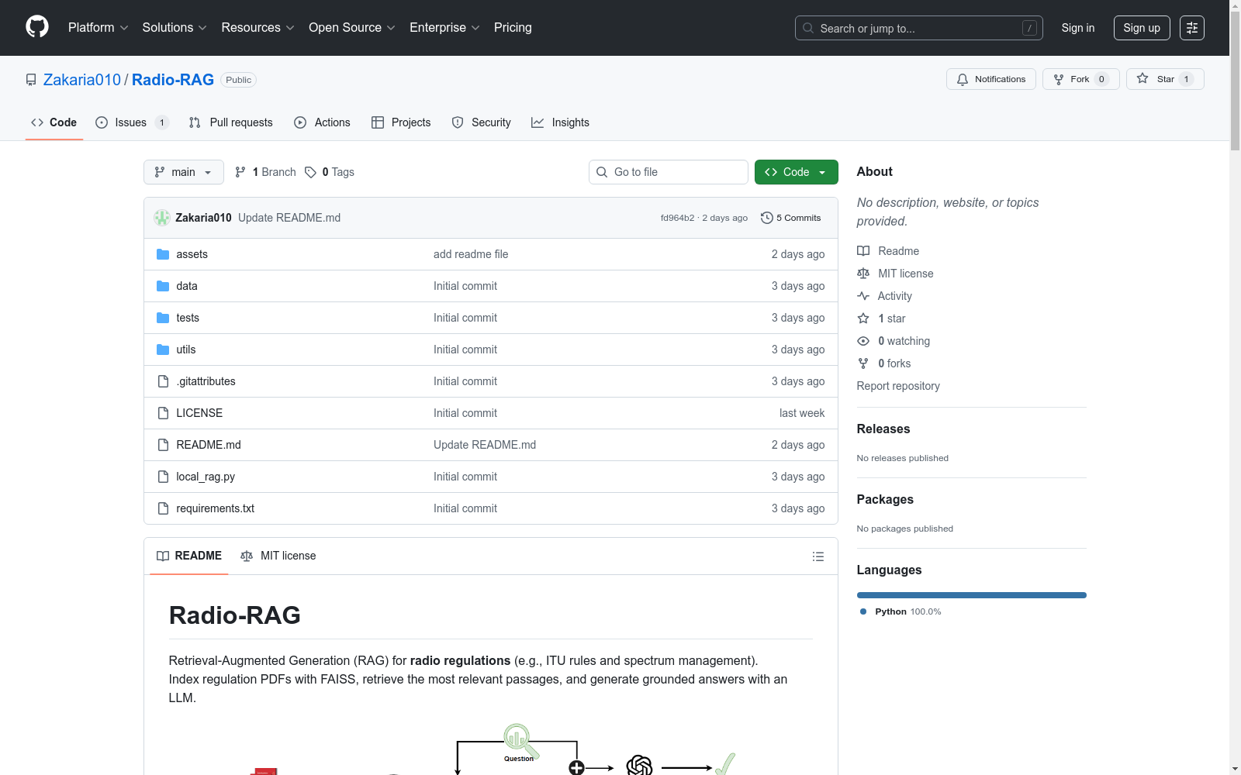Click "last week" in the LICENSE row

click(802, 413)
